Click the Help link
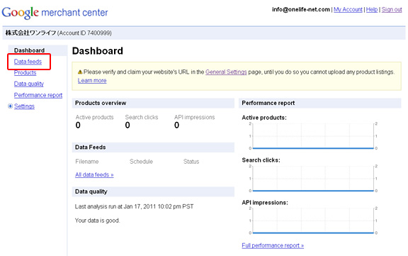The height and width of the screenshot is (256, 408). pos(372,9)
